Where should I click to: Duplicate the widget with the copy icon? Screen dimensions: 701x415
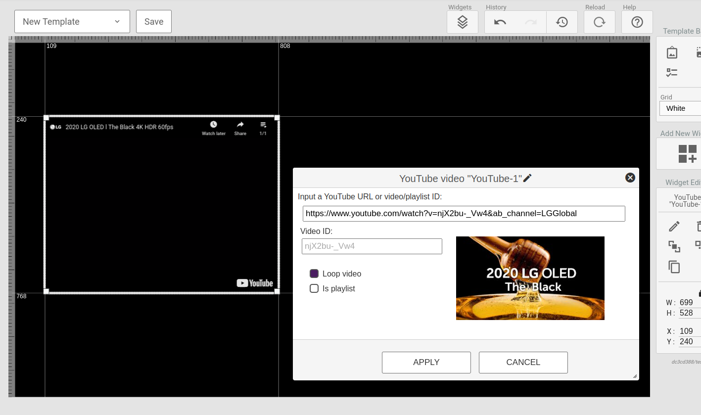click(674, 267)
